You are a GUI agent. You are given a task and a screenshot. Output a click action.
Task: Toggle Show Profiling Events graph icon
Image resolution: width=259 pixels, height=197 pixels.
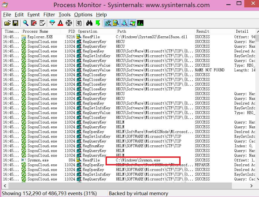(140, 23)
